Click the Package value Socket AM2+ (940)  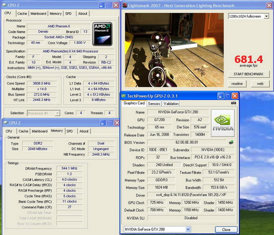click(x=59, y=37)
